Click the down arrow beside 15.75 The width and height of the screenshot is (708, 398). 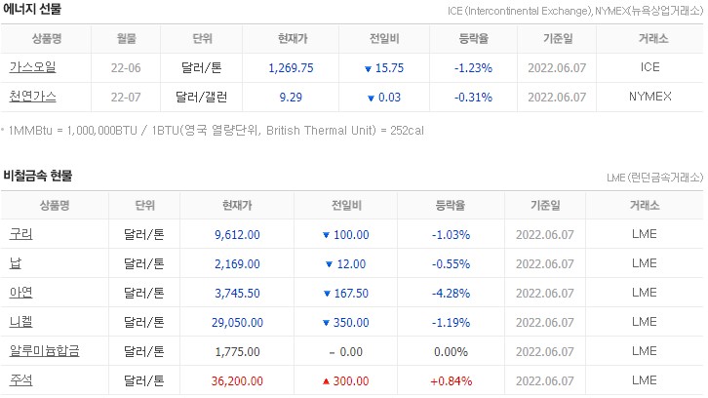pos(368,68)
